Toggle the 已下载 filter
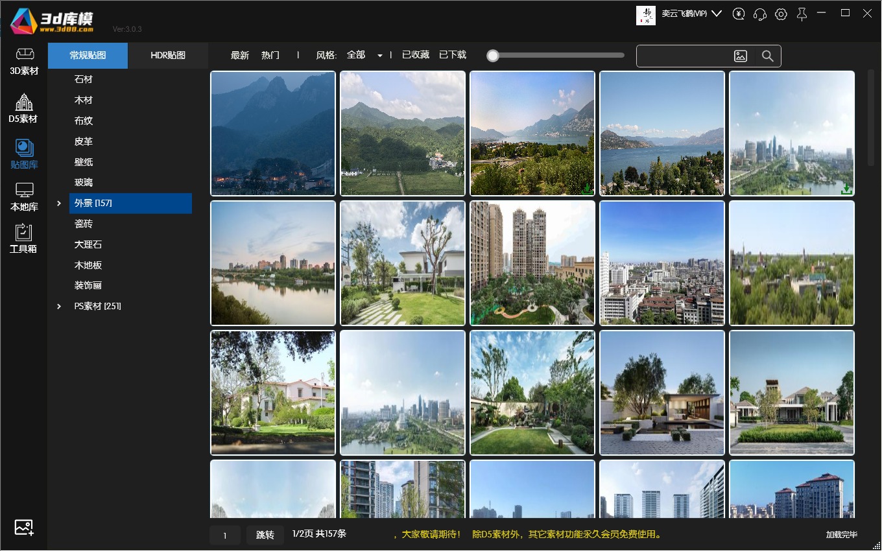The width and height of the screenshot is (882, 551). click(453, 55)
